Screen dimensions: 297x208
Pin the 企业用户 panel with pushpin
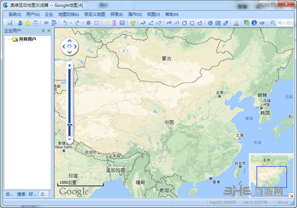point(43,31)
